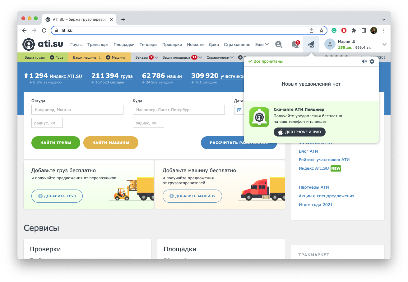This screenshot has height=282, width=408.
Task: Open the Грузы menu
Action: tap(76, 44)
